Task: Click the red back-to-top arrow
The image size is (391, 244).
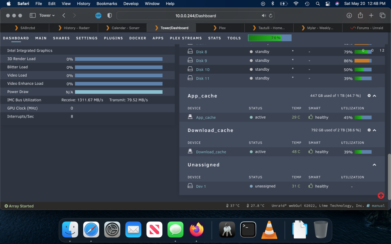Action: [381, 196]
